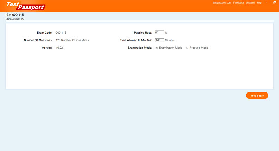Click the 'Minutes' unit text

click(170, 40)
